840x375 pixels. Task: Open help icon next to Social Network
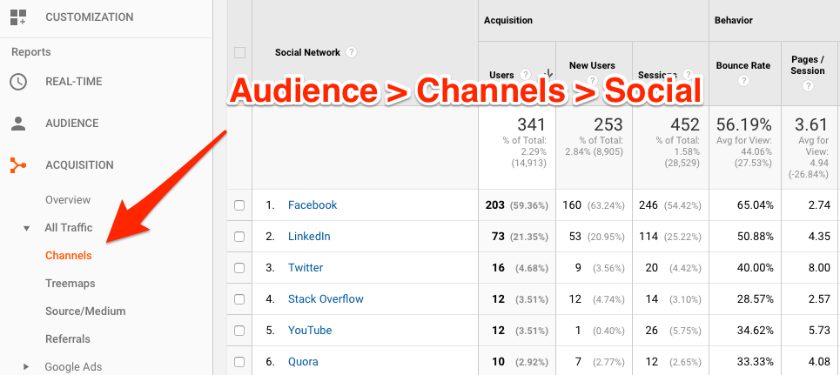(351, 52)
